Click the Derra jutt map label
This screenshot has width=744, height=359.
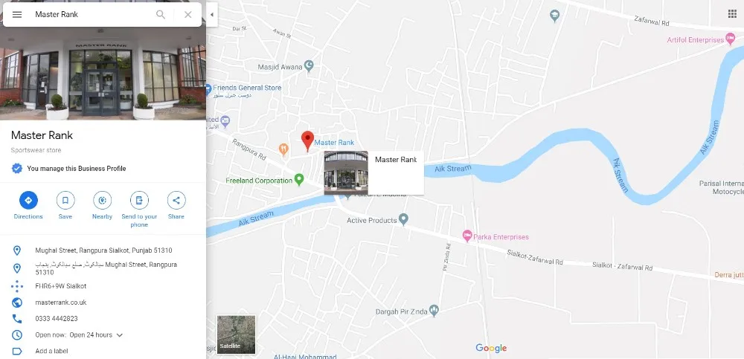click(729, 274)
